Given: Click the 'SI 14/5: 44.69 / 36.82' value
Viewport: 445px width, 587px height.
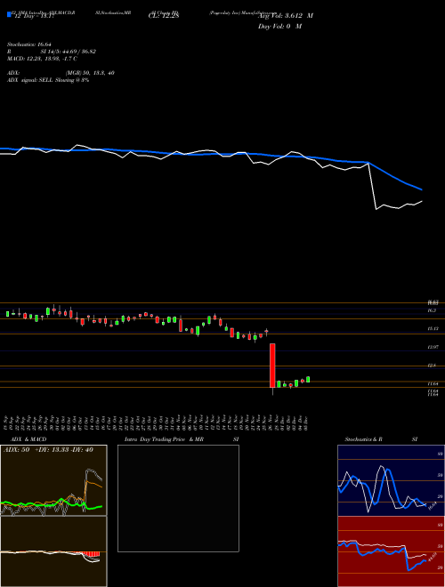Looking at the screenshot, I should (69, 52).
